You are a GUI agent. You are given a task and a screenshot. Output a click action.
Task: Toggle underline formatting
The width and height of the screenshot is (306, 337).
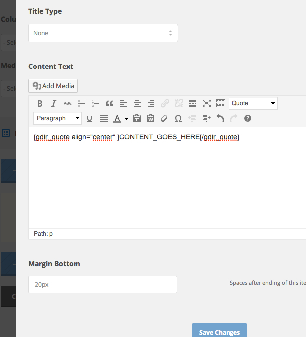point(90,118)
